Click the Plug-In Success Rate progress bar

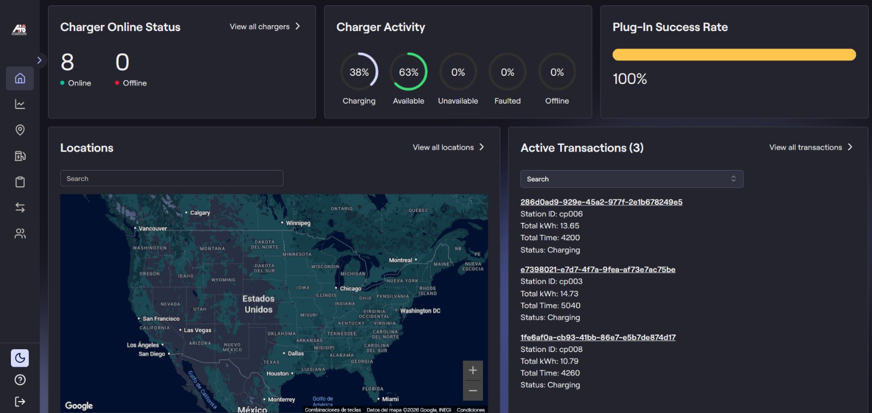tap(734, 54)
